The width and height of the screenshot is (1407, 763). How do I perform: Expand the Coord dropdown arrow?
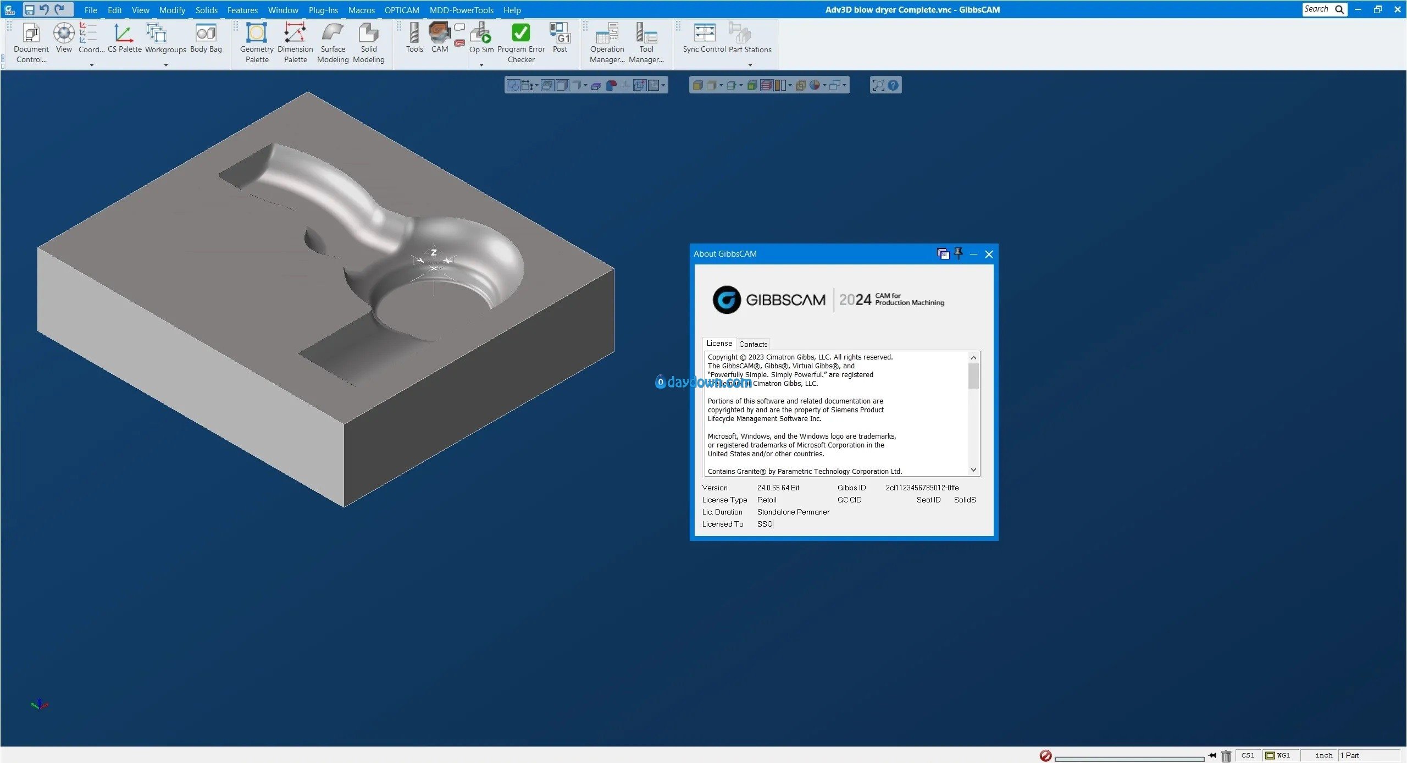(92, 65)
